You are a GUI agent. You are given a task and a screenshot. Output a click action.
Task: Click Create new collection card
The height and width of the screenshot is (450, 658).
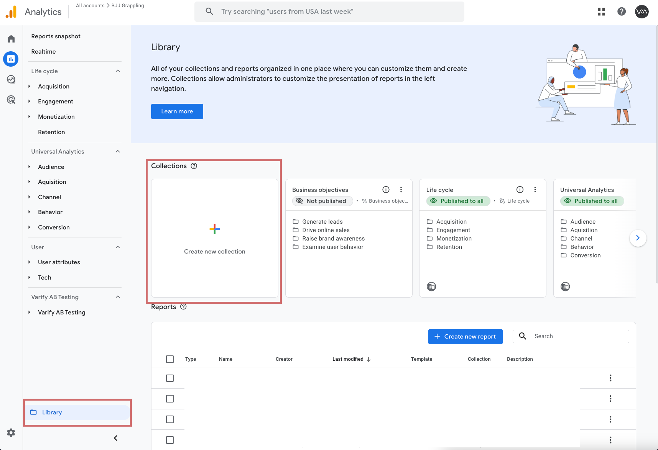pos(215,238)
